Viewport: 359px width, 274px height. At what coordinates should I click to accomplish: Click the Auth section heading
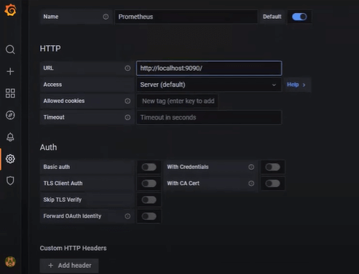[x=48, y=147]
